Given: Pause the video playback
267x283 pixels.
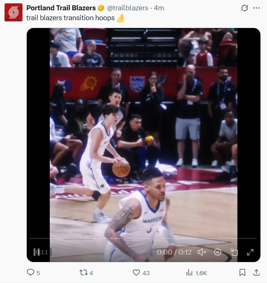Looking at the screenshot, I should point(37,252).
